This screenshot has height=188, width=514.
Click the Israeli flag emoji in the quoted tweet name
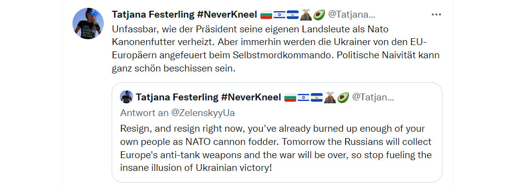point(303,97)
